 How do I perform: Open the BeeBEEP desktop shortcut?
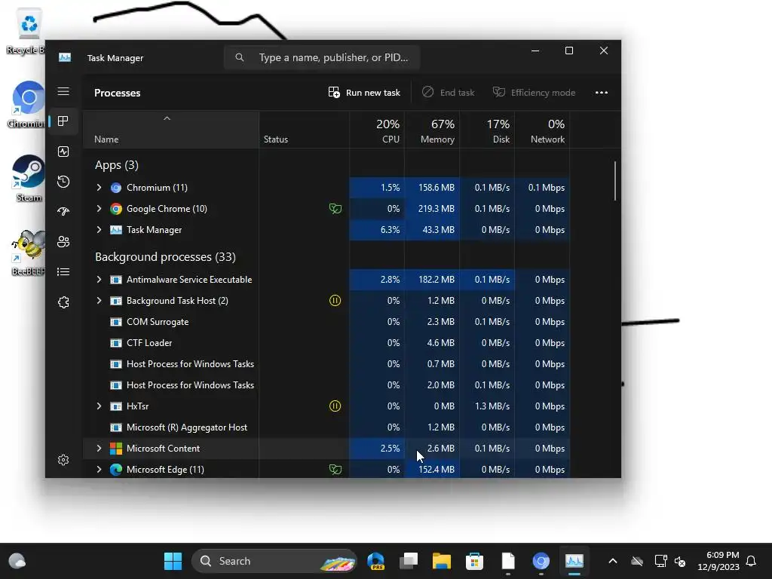point(29,253)
